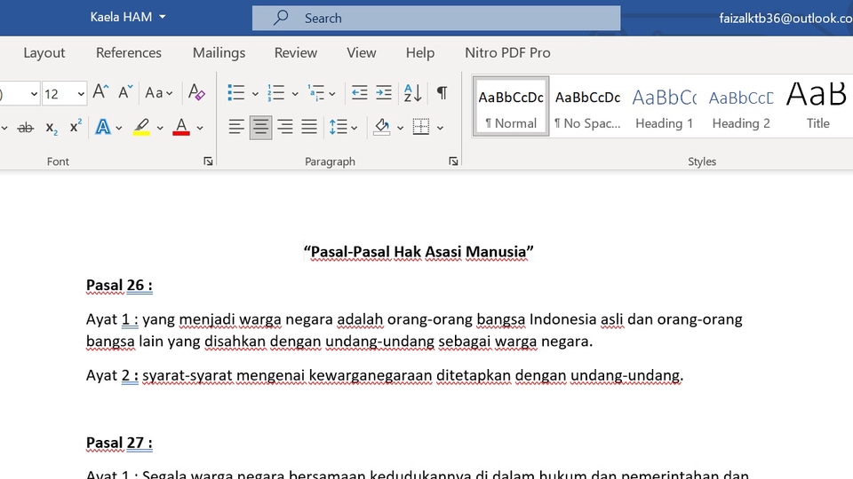Switch to the Layout tab
Image resolution: width=853 pixels, height=479 pixels.
pos(44,52)
